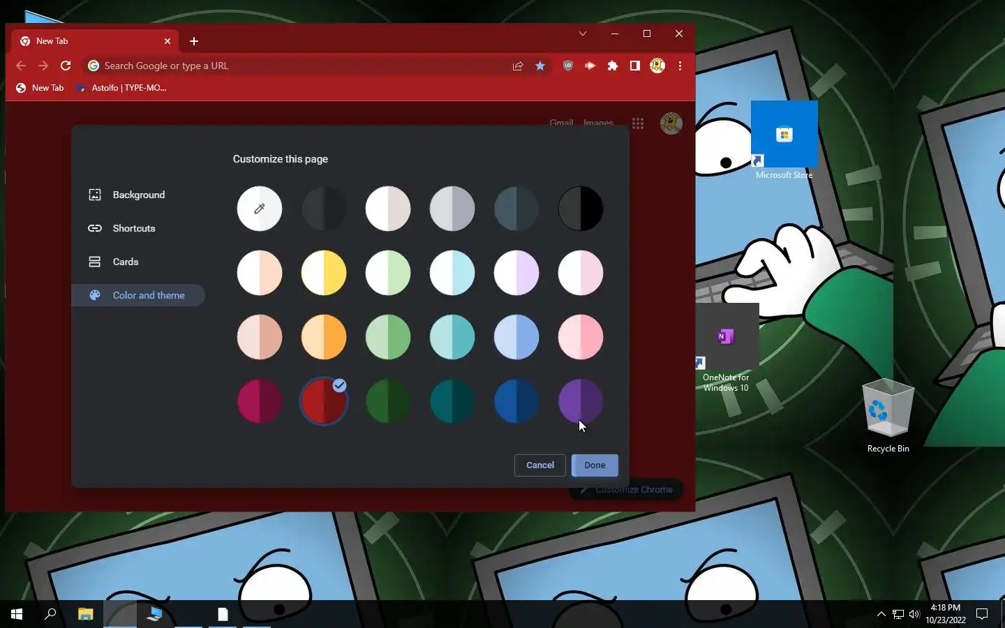
Task: Choose the white and light green swatch
Action: tap(388, 273)
